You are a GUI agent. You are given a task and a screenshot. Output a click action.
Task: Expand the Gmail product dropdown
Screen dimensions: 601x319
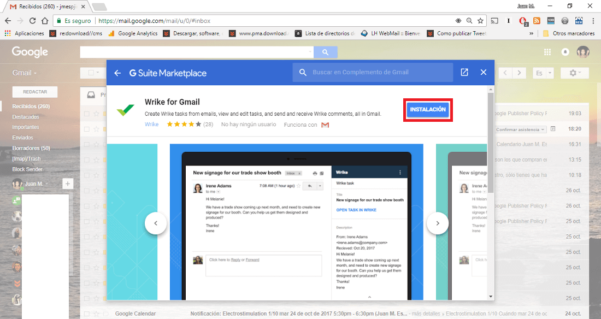pyautogui.click(x=24, y=73)
